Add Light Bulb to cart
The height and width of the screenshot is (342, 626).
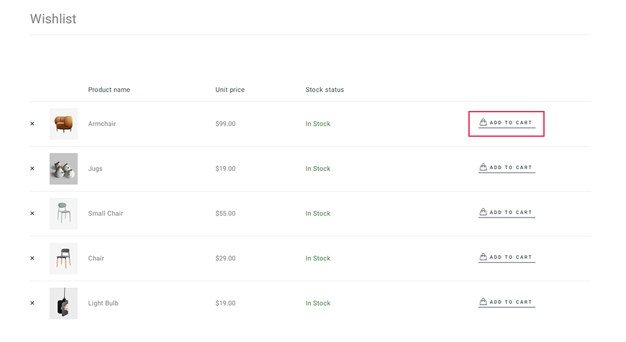[x=506, y=303]
